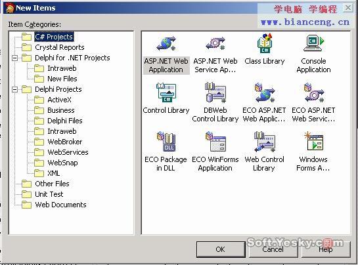Screen dimensions: 358x265
Task: Select the New Files category
Action: tap(62, 79)
